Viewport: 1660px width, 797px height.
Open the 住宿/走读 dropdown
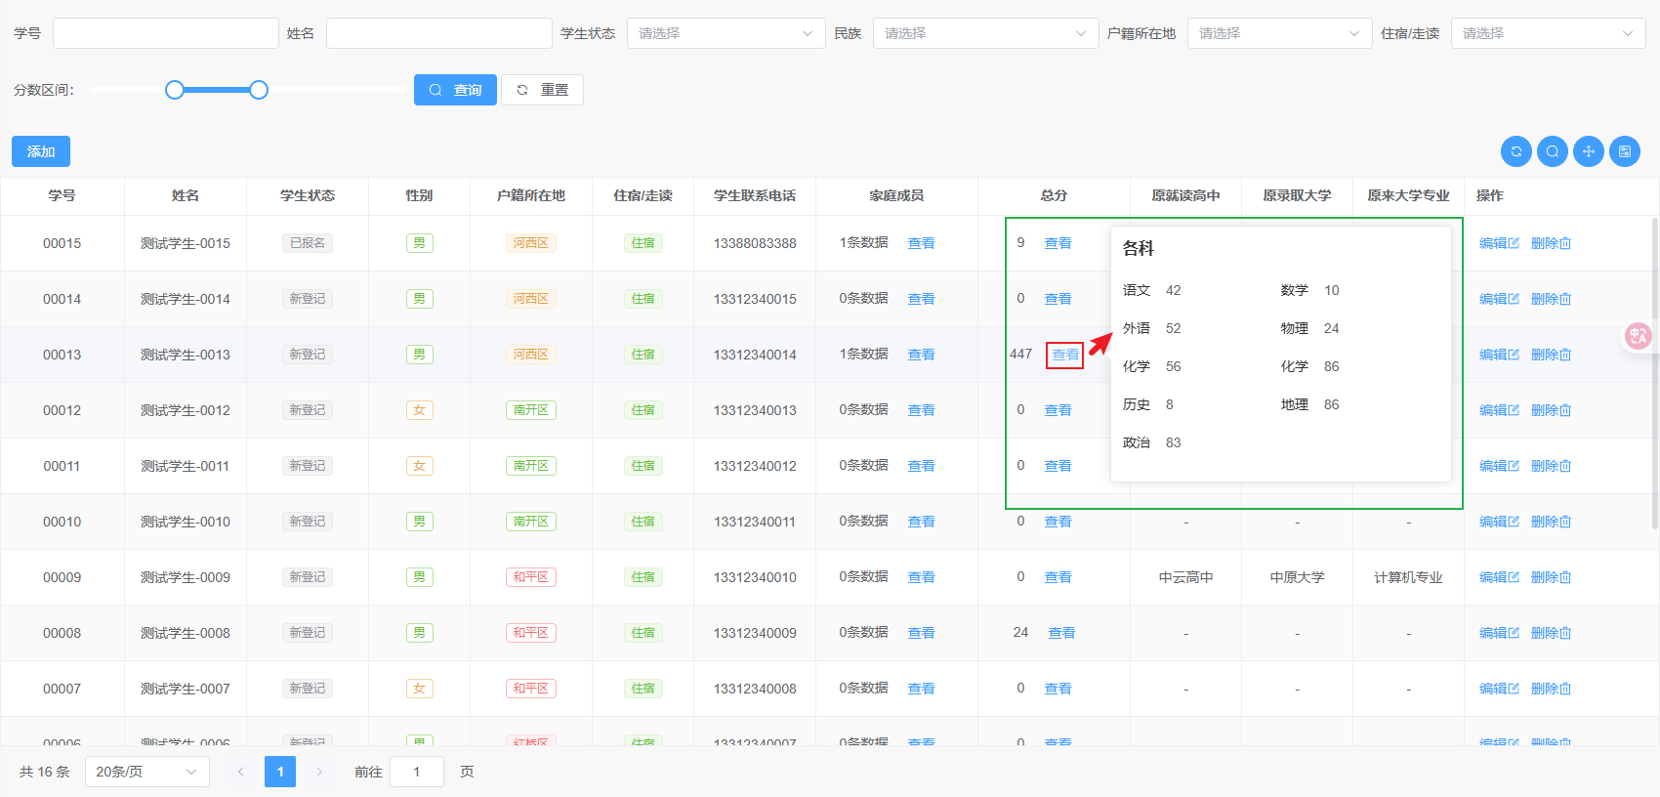point(1548,33)
